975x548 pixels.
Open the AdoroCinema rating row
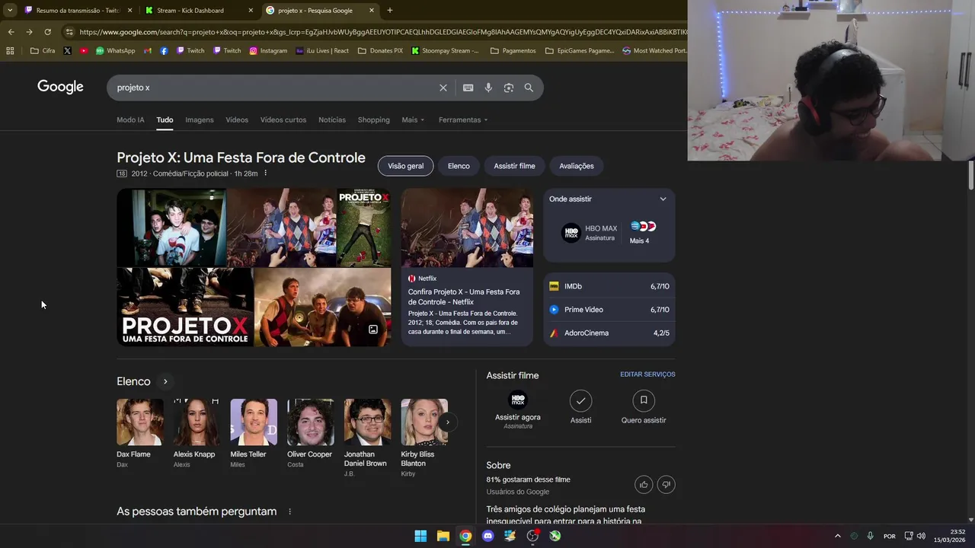click(x=609, y=333)
